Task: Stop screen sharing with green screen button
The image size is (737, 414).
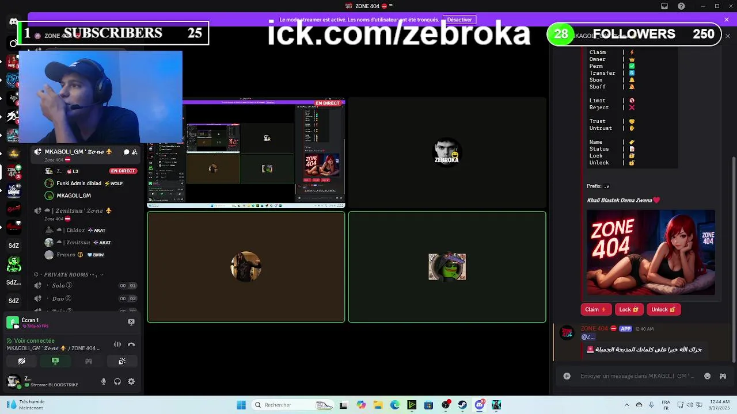Action: [55, 361]
